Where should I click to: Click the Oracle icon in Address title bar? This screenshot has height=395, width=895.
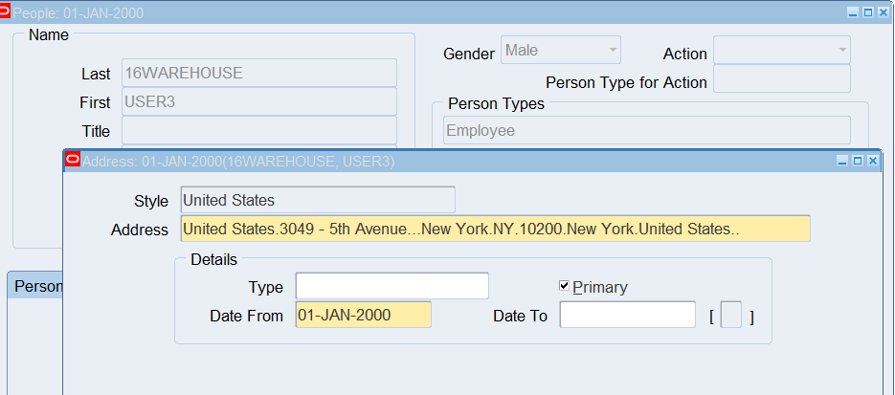pos(72,161)
